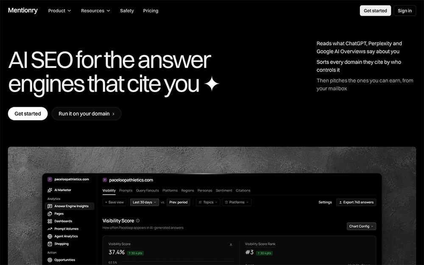Expand the Resources menu chevron
The width and height of the screenshot is (424, 265).
point(109,11)
